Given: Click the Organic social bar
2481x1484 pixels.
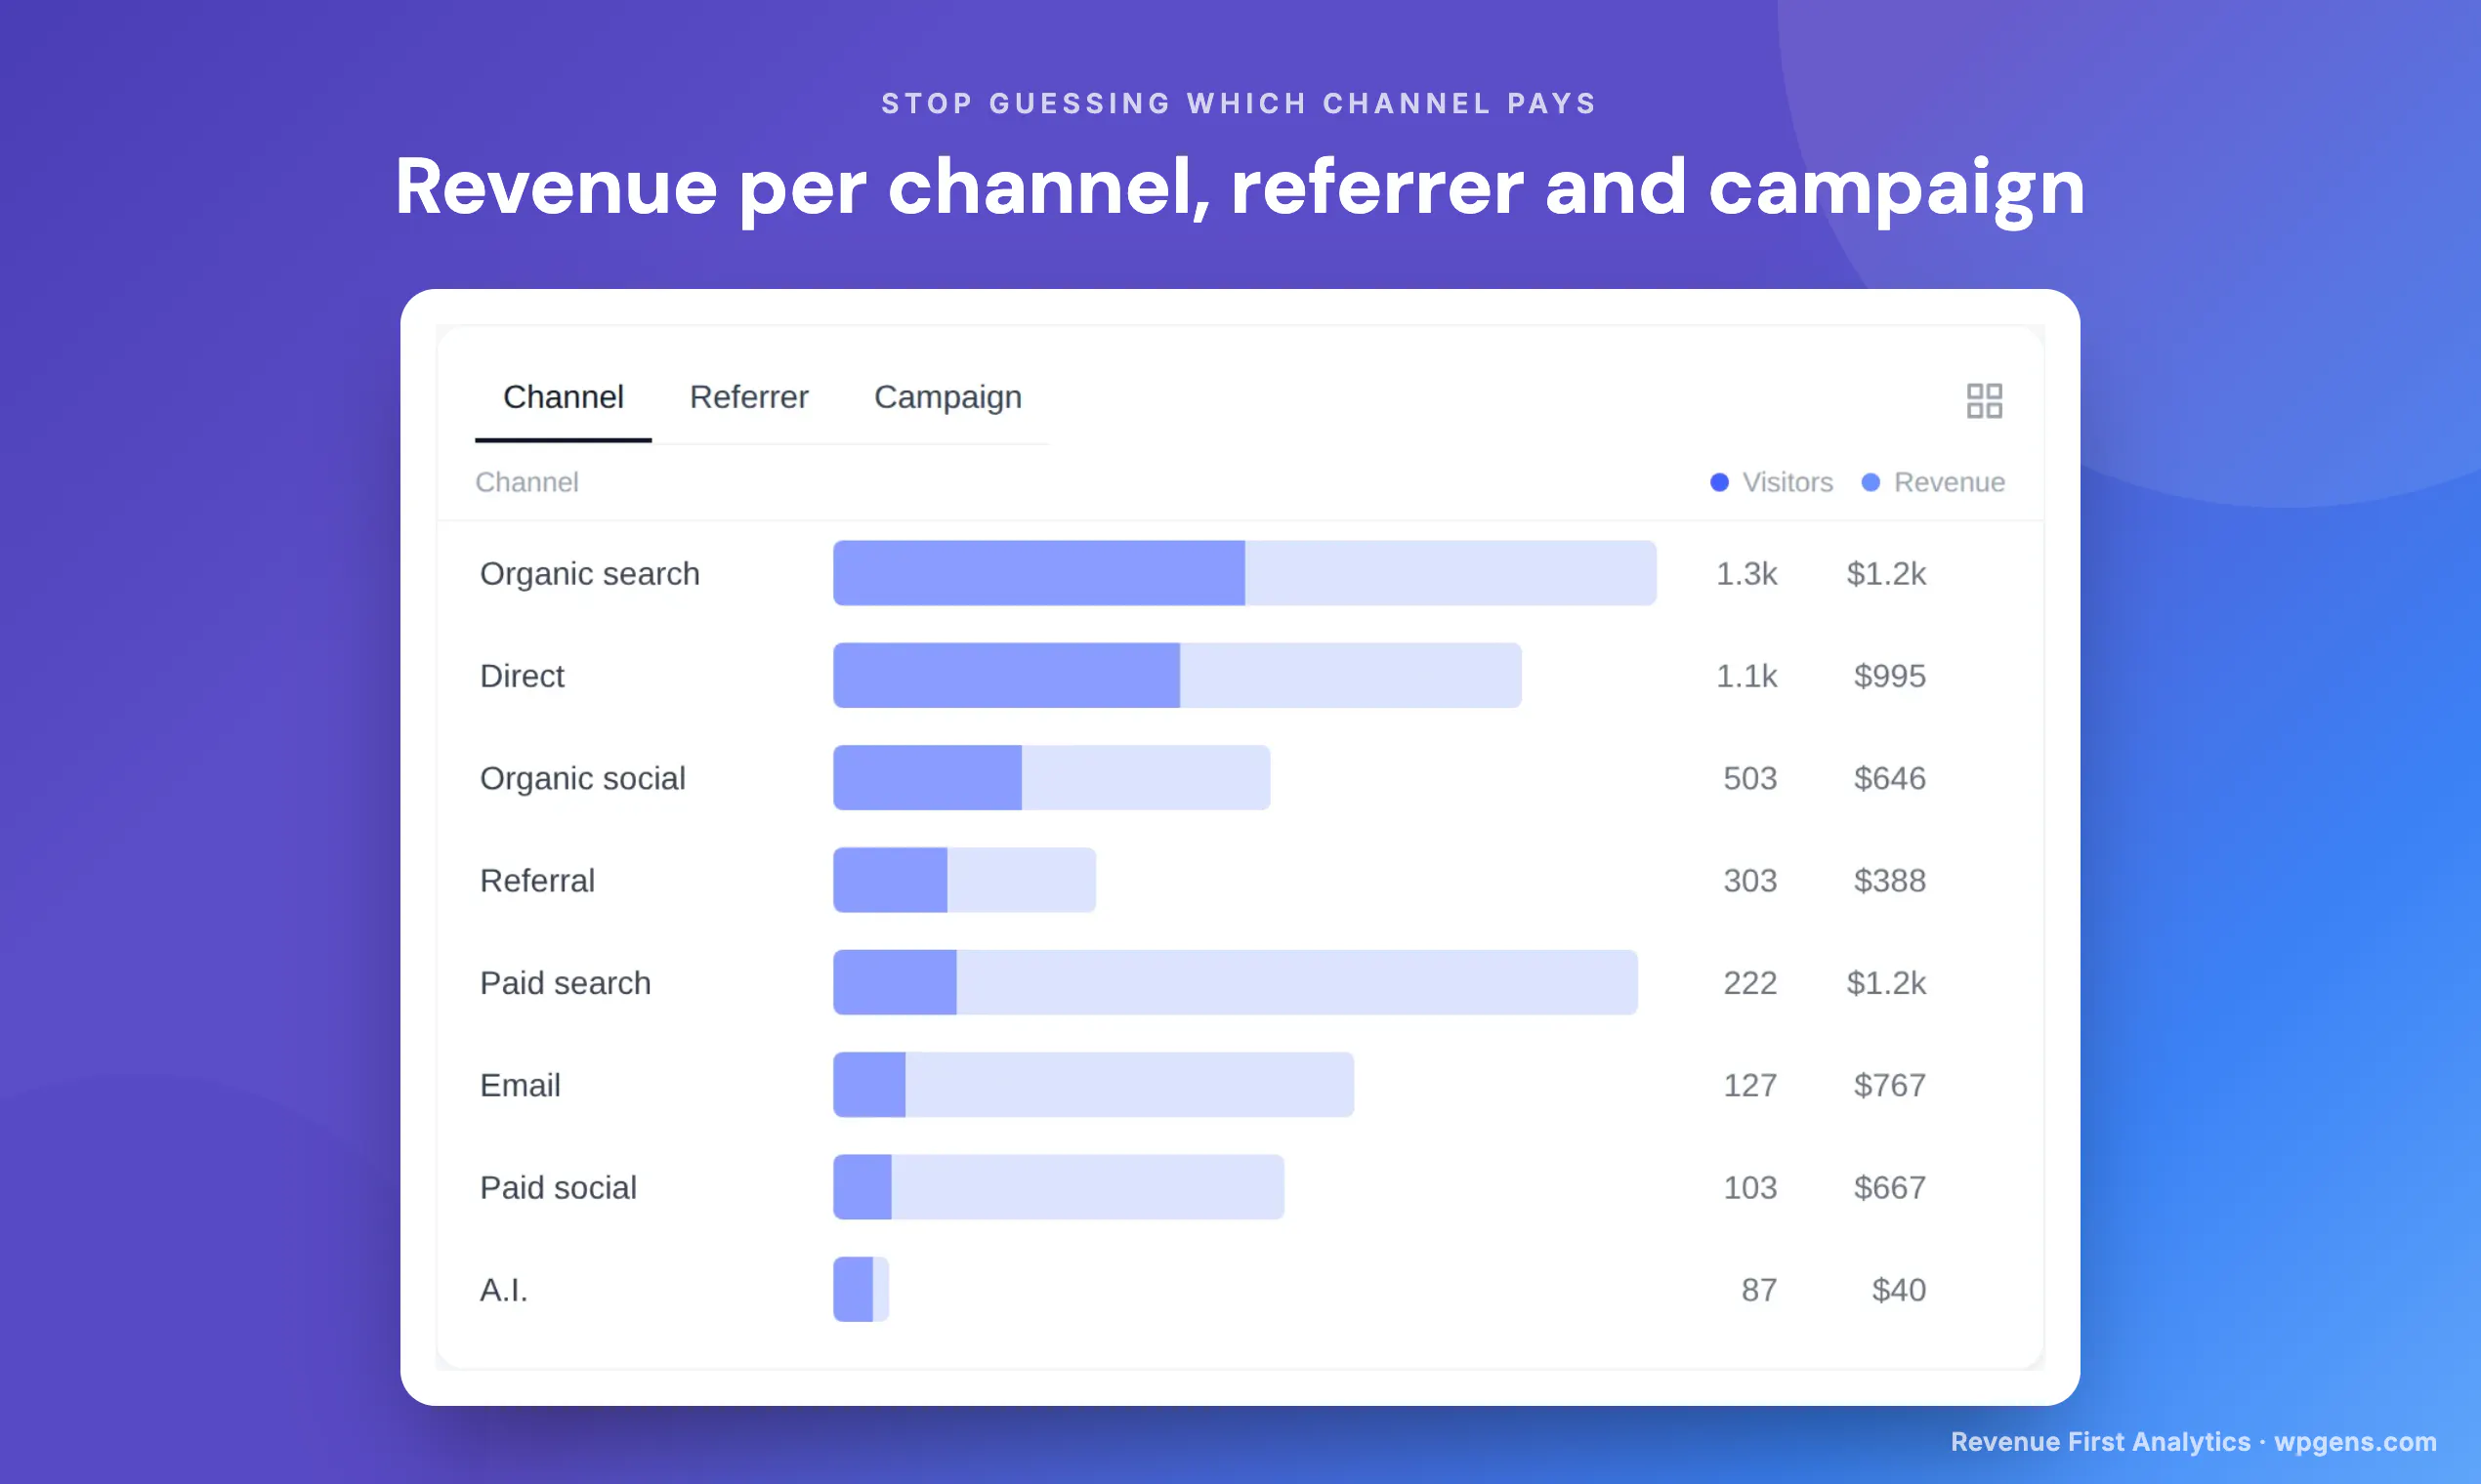Looking at the screenshot, I should 1051,777.
